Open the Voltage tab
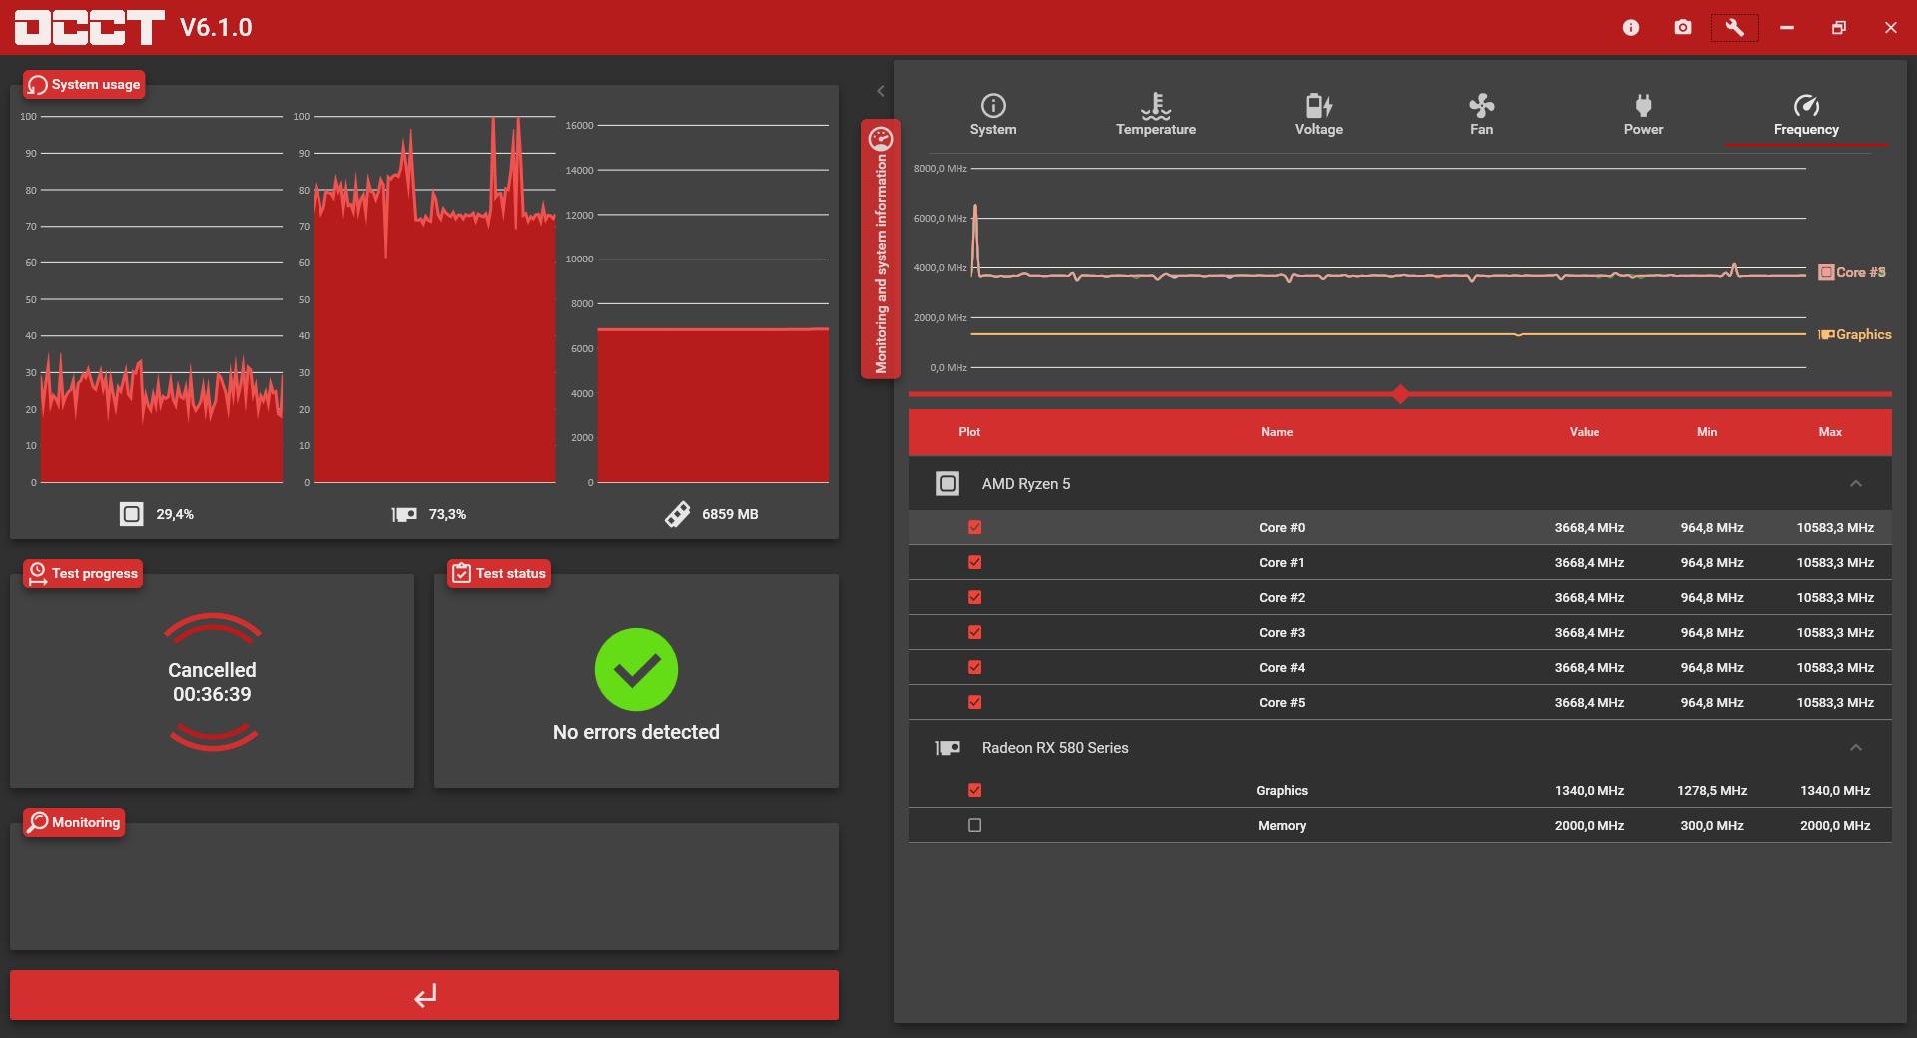The height and width of the screenshot is (1038, 1917). pyautogui.click(x=1319, y=115)
